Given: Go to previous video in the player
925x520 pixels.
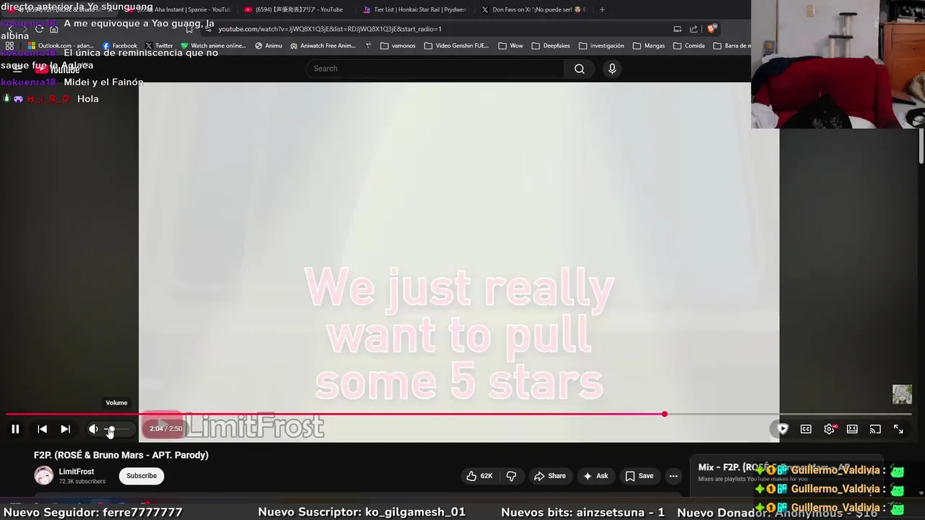Looking at the screenshot, I should (x=42, y=429).
